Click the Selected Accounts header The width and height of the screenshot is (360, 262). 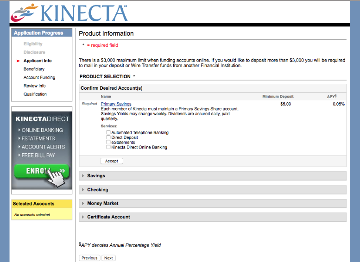click(x=42, y=204)
